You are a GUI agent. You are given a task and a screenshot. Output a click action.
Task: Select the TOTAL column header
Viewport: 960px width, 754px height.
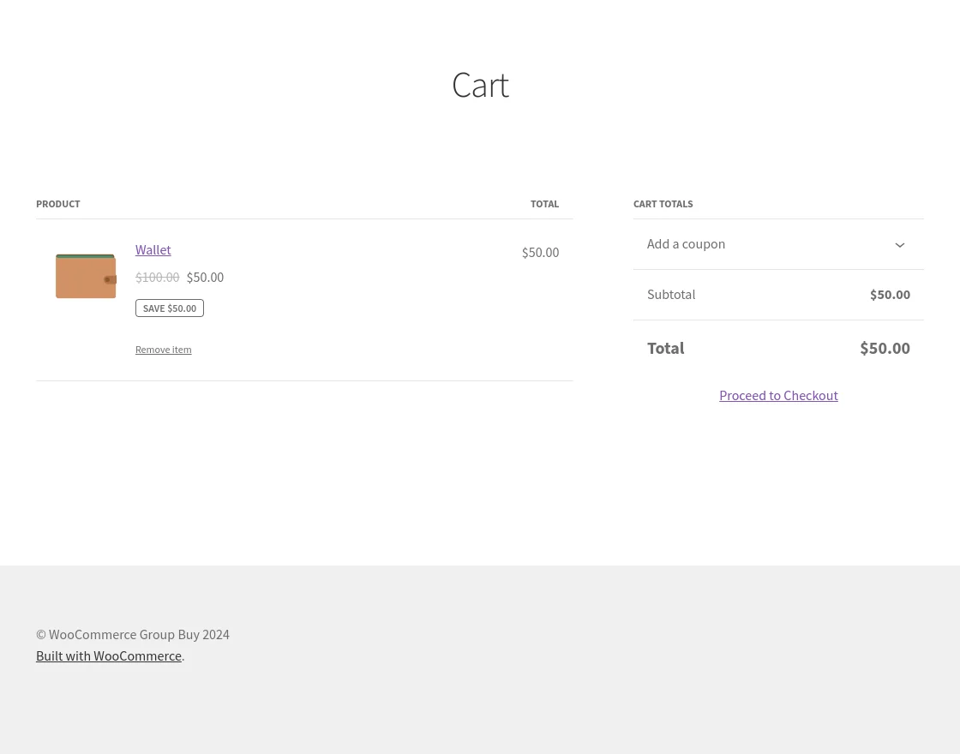544,203
